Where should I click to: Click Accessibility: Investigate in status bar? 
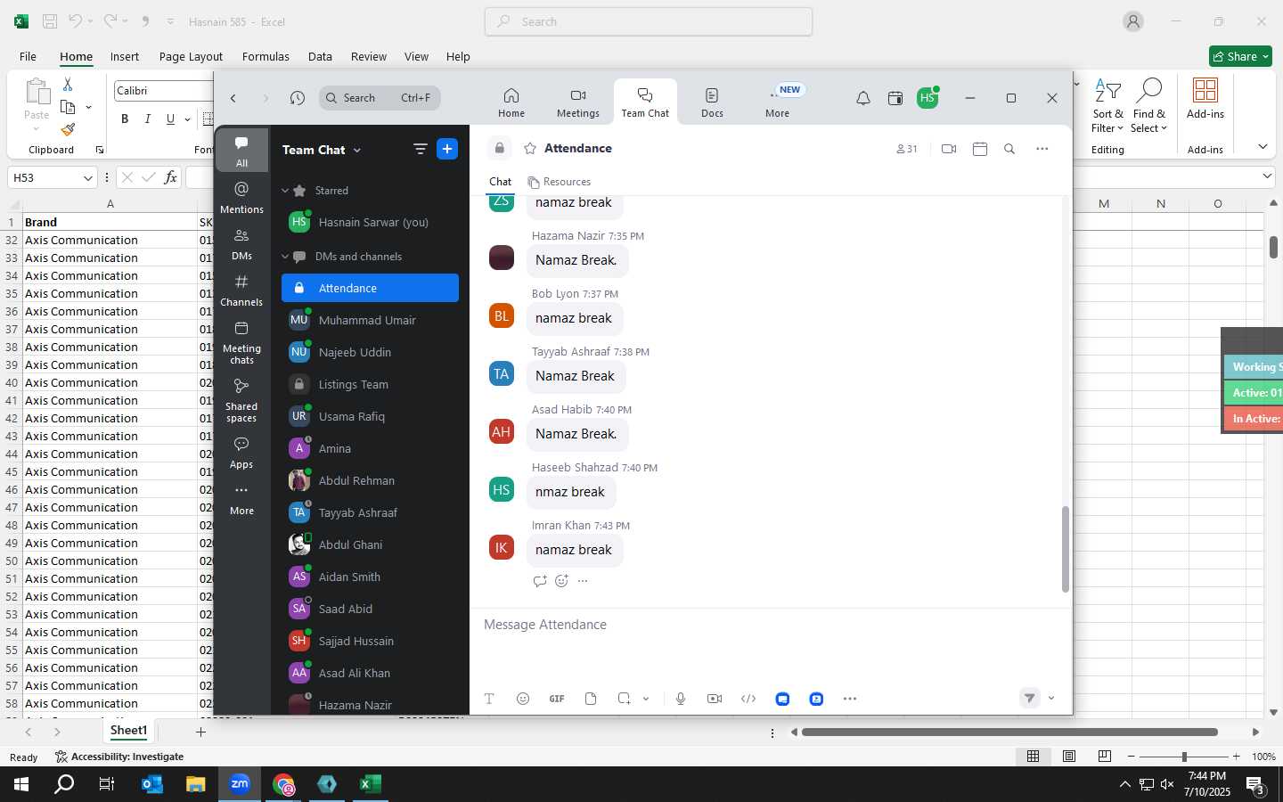[x=119, y=757]
